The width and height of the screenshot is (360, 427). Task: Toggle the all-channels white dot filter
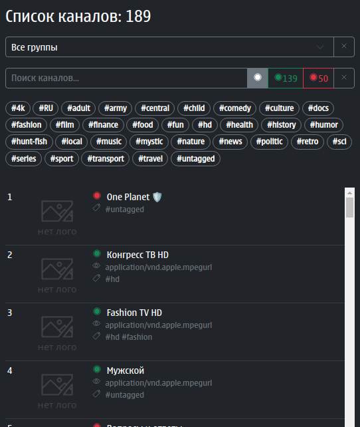point(258,78)
